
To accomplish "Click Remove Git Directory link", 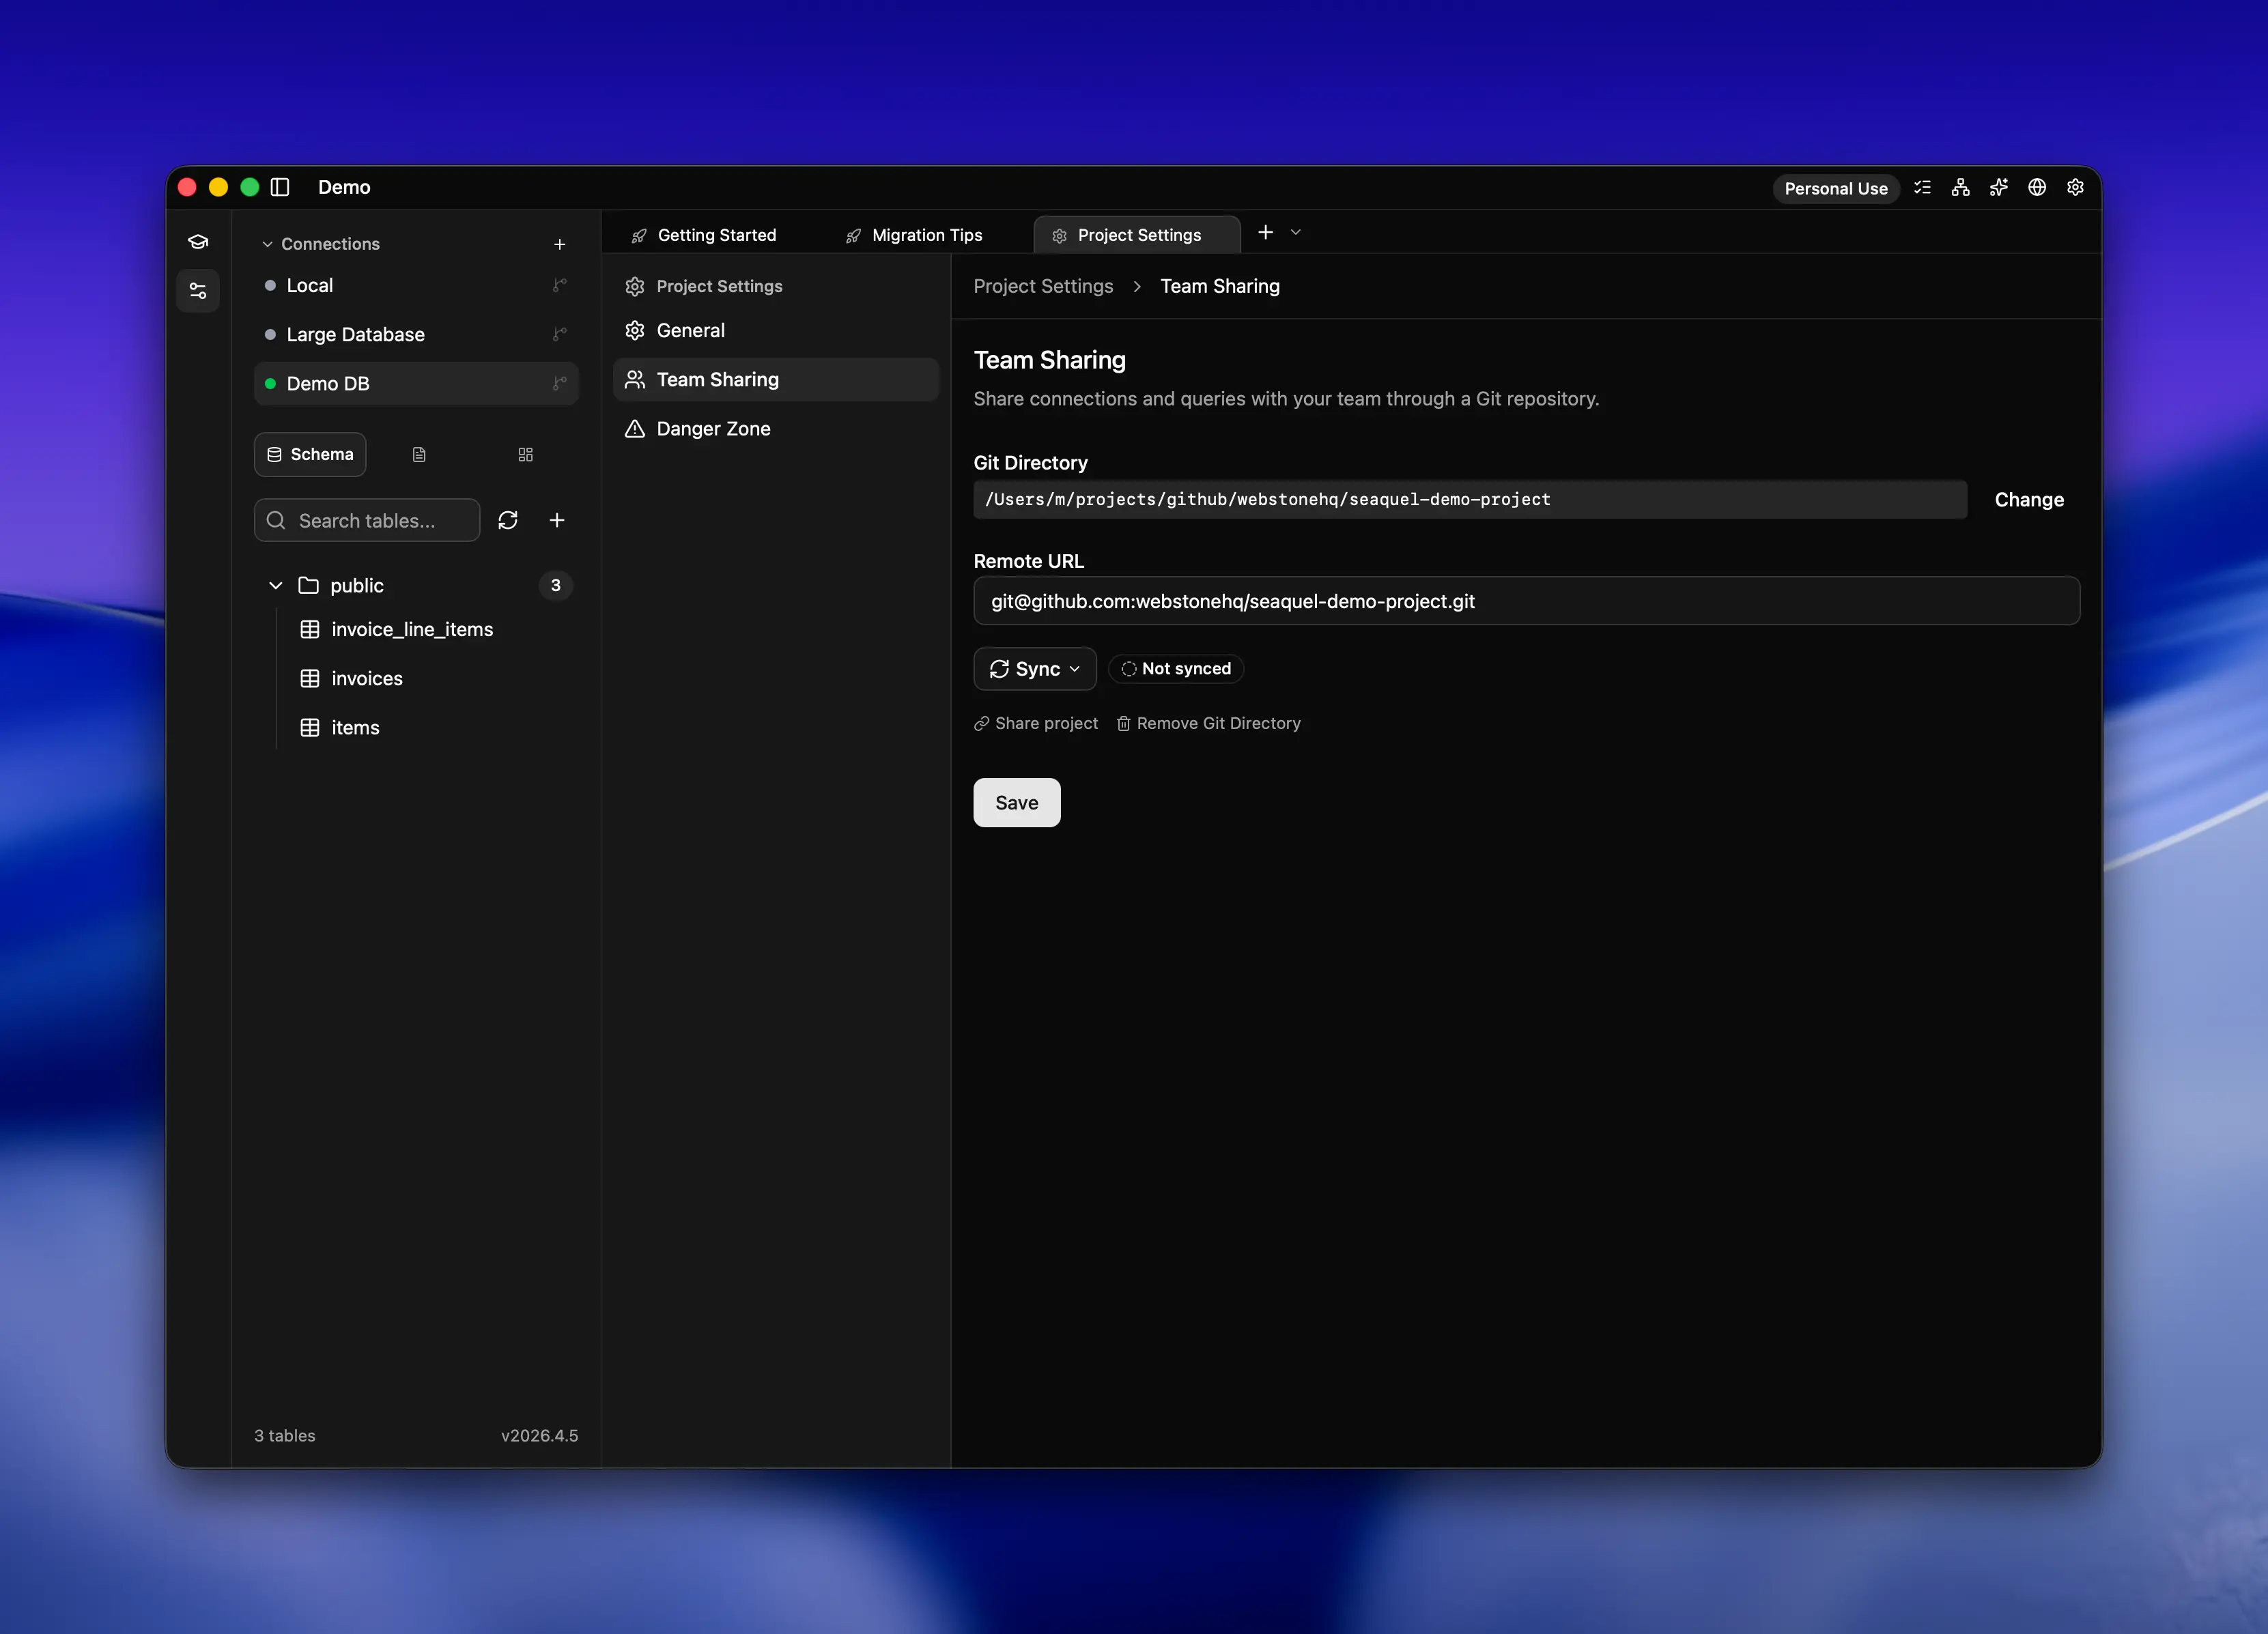I will click(1208, 723).
